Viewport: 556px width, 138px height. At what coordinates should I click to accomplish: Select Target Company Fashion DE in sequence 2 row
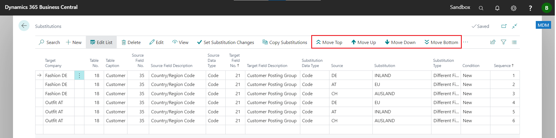pyautogui.click(x=59, y=84)
